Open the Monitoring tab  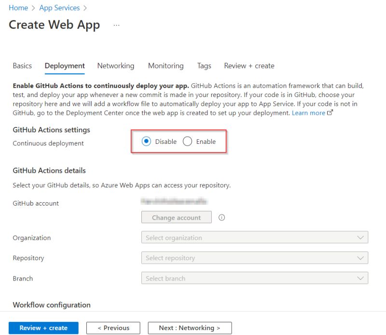pos(165,66)
